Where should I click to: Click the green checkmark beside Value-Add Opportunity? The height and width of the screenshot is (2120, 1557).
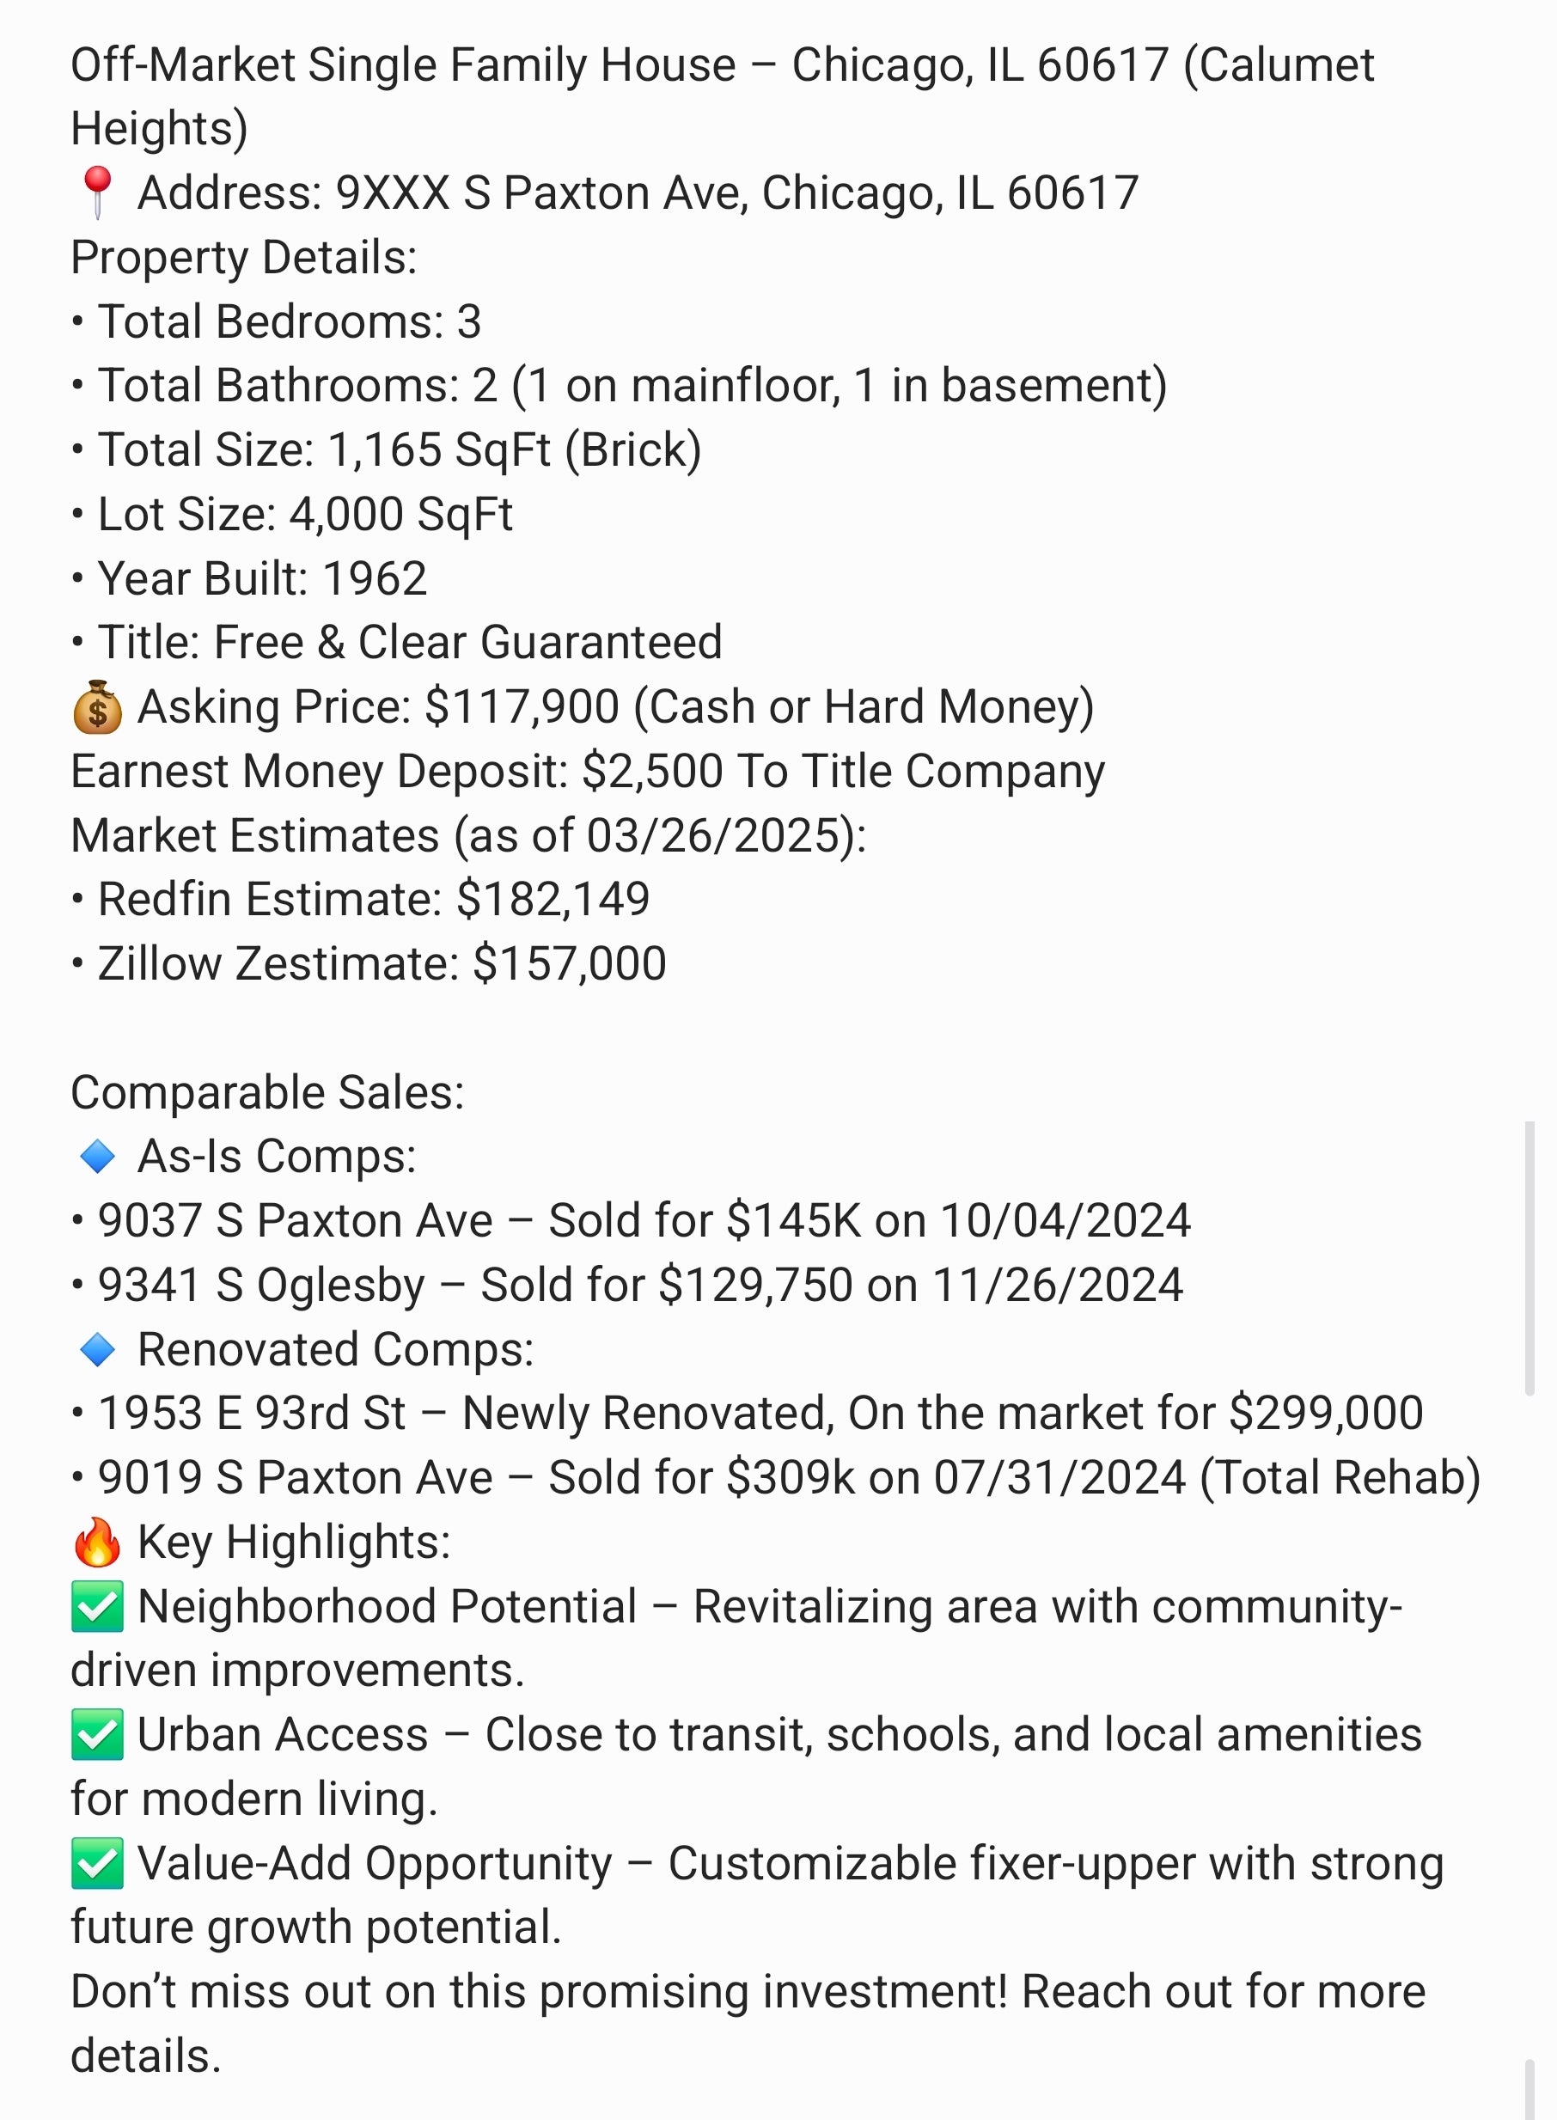[97, 1865]
